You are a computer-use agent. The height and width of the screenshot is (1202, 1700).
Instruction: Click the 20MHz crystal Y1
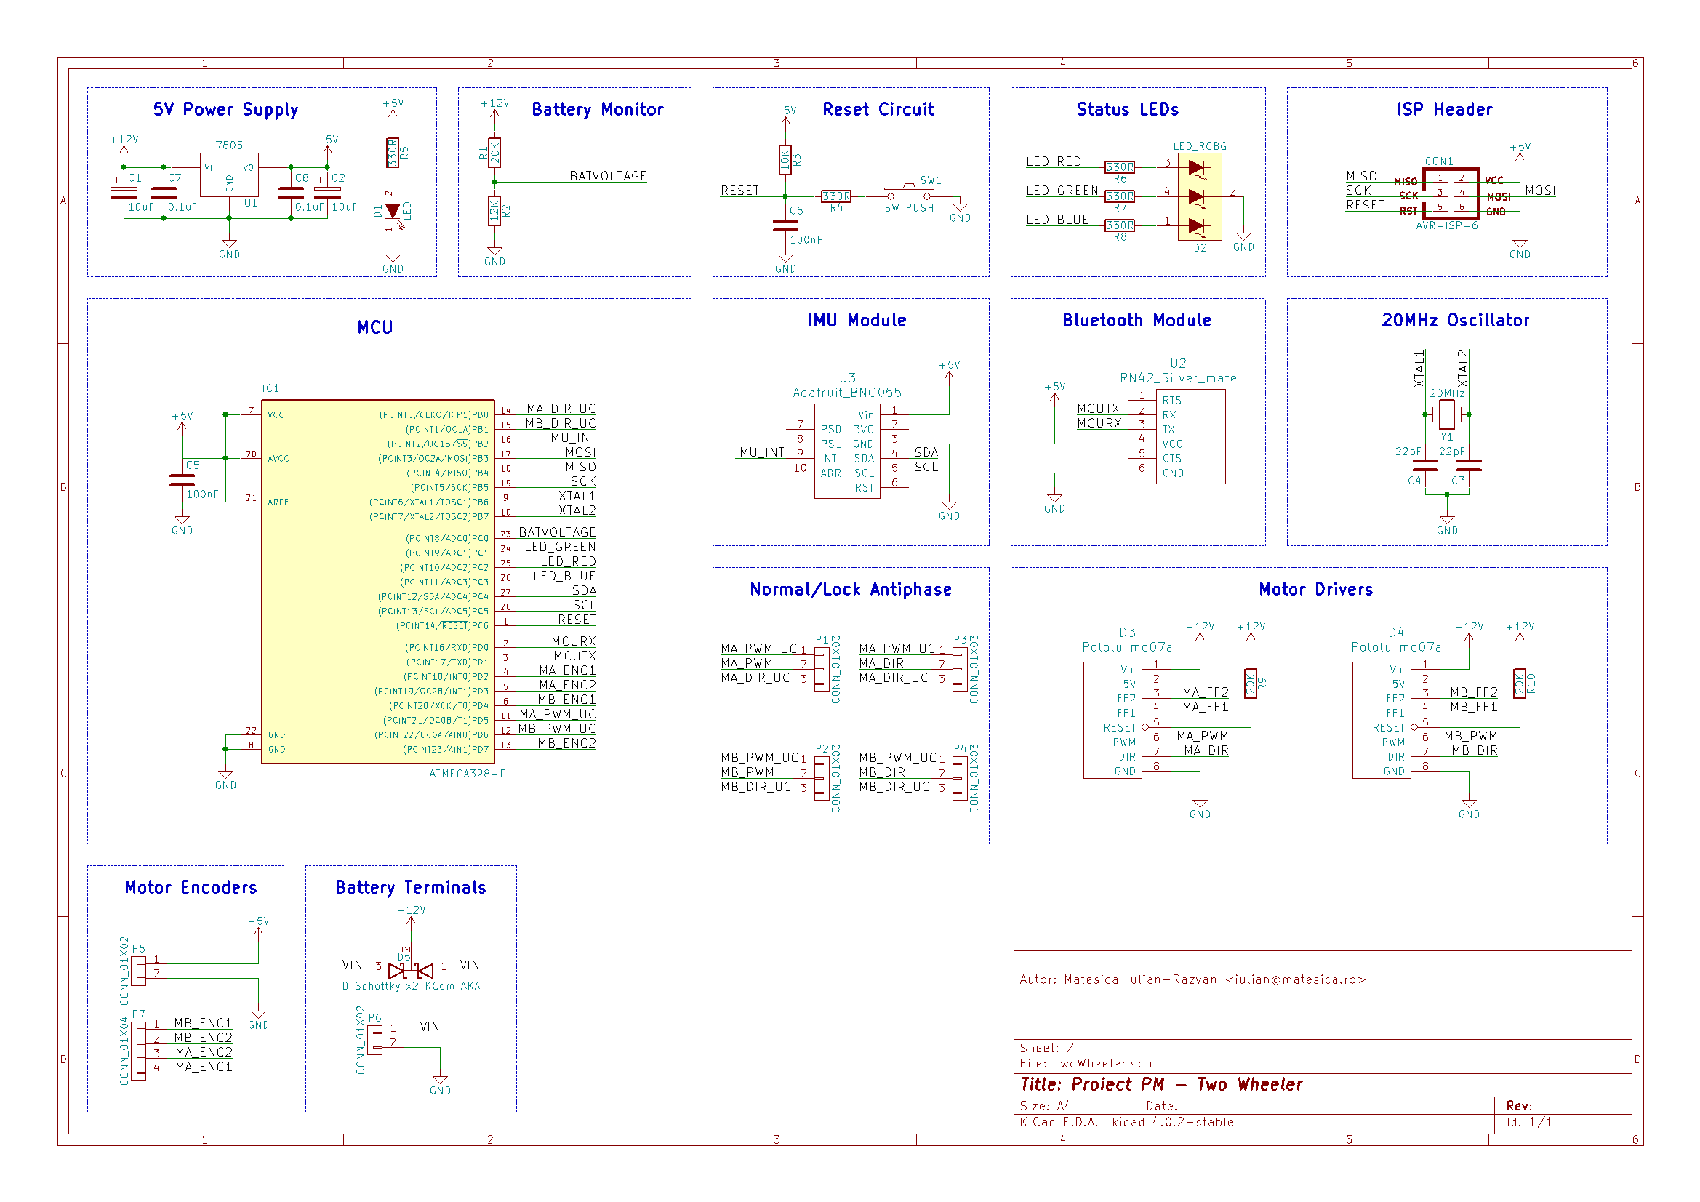[1447, 414]
